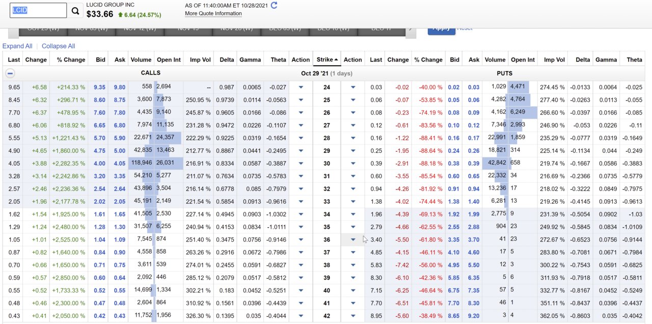Open calls Action dropdown for strike 38
Screen dimensions: 652x324
301,265
